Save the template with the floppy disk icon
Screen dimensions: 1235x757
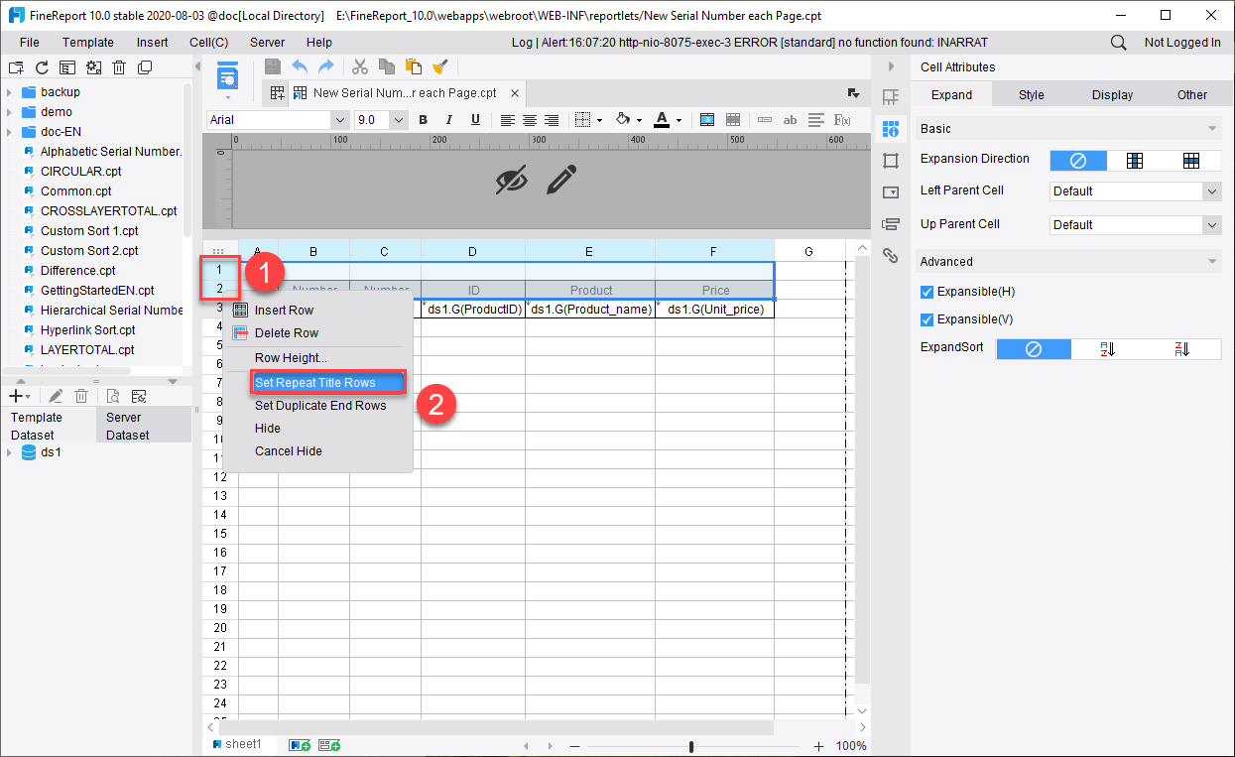coord(273,66)
